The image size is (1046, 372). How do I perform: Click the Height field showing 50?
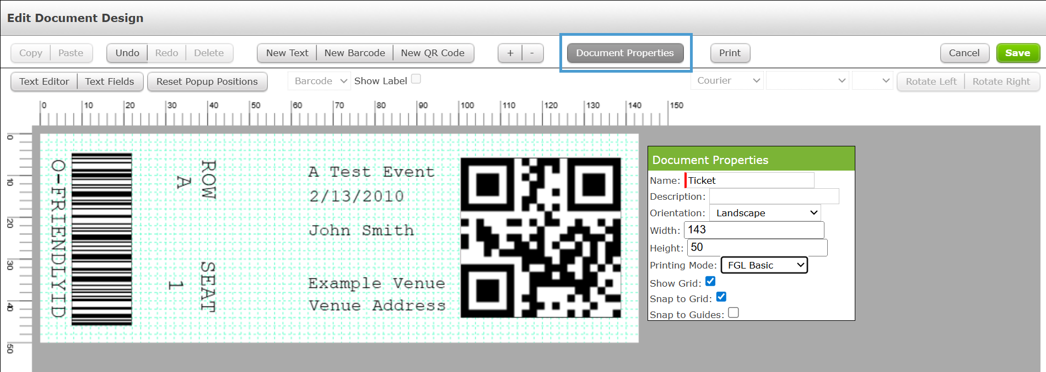pyautogui.click(x=757, y=248)
